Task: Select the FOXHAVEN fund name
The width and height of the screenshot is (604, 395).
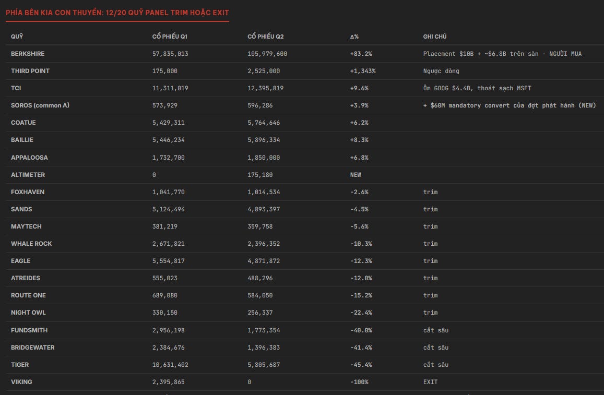Action: pos(27,191)
